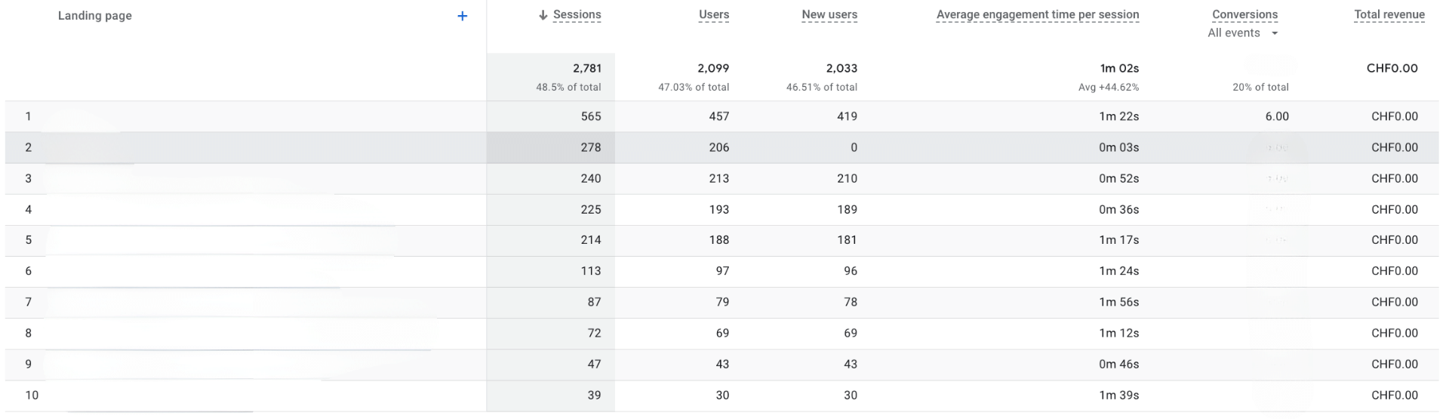Viewport: 1449px width, 419px height.
Task: Open the All events dropdown
Action: click(1242, 33)
